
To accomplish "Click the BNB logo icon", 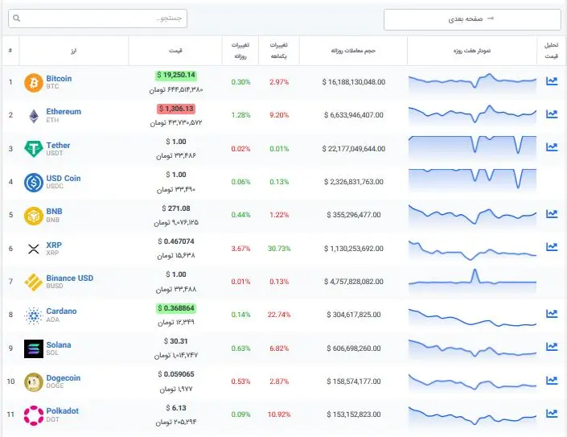I will tap(34, 216).
